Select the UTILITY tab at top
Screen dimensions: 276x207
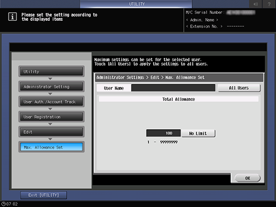pyautogui.click(x=136, y=4)
